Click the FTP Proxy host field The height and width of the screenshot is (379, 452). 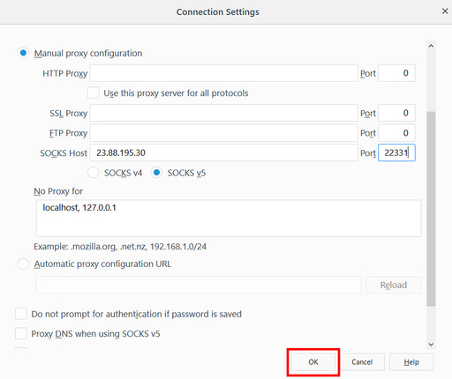click(x=223, y=133)
